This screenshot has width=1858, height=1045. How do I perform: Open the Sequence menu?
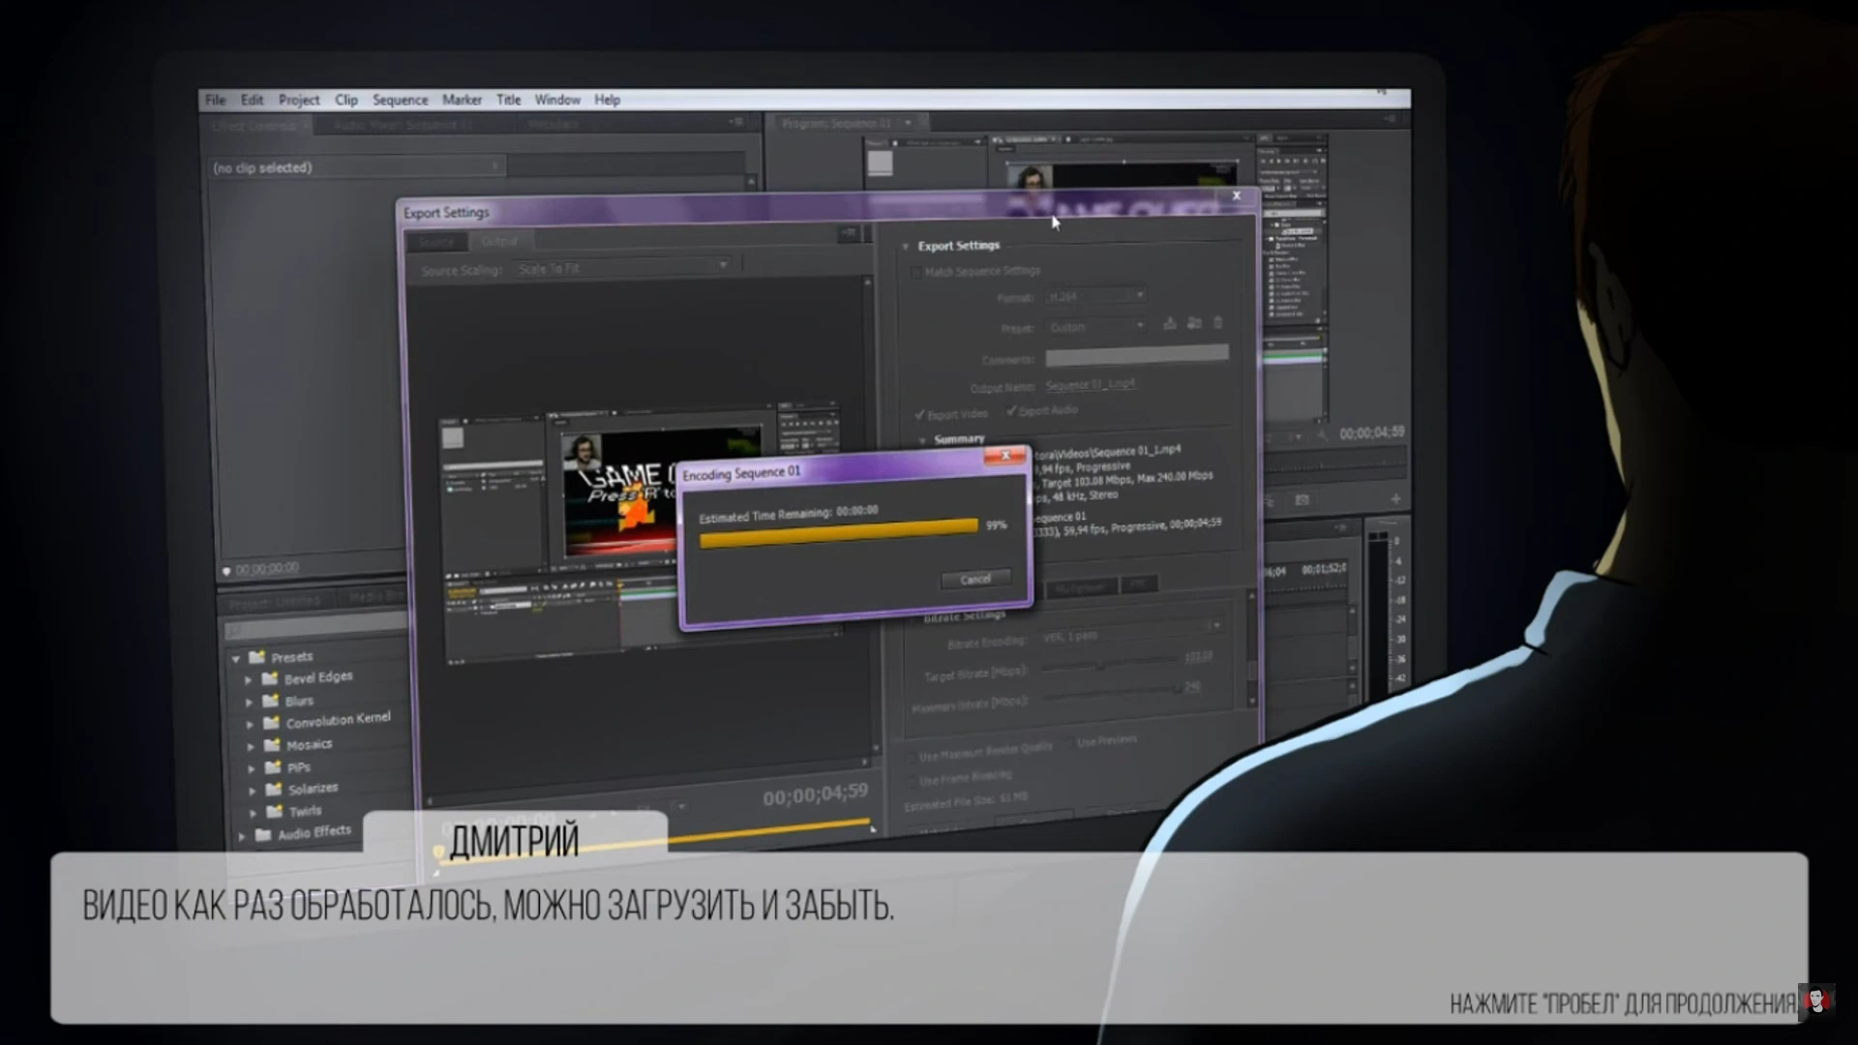tap(400, 100)
